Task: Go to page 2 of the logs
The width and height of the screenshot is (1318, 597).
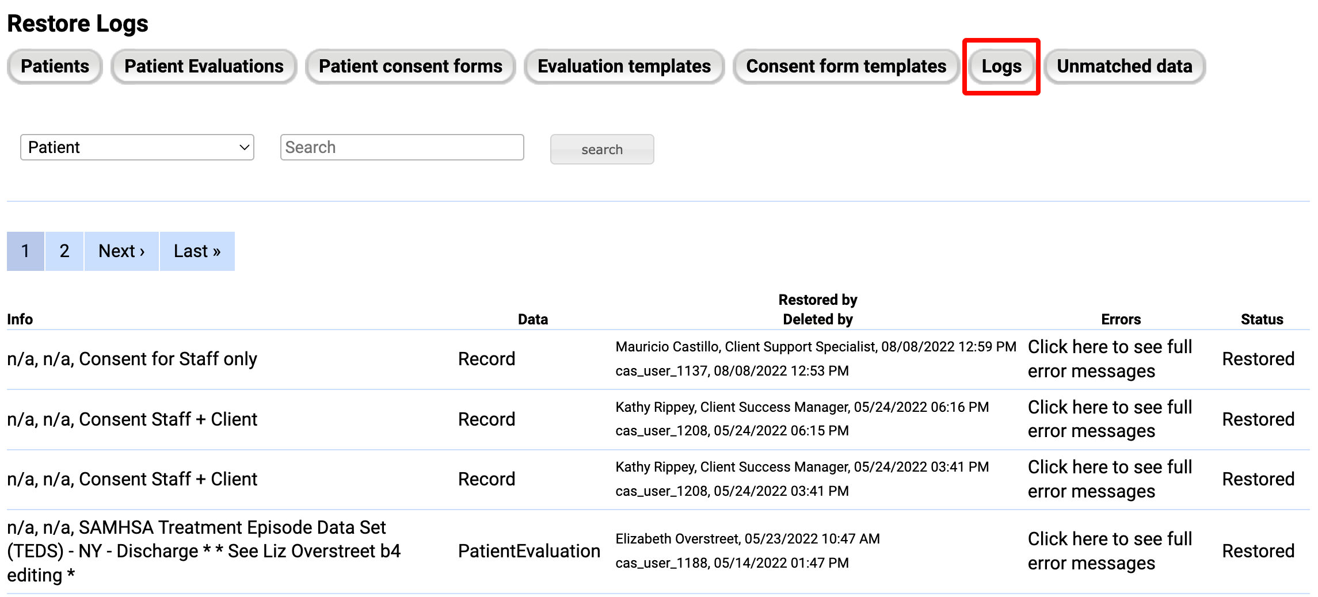Action: (64, 251)
